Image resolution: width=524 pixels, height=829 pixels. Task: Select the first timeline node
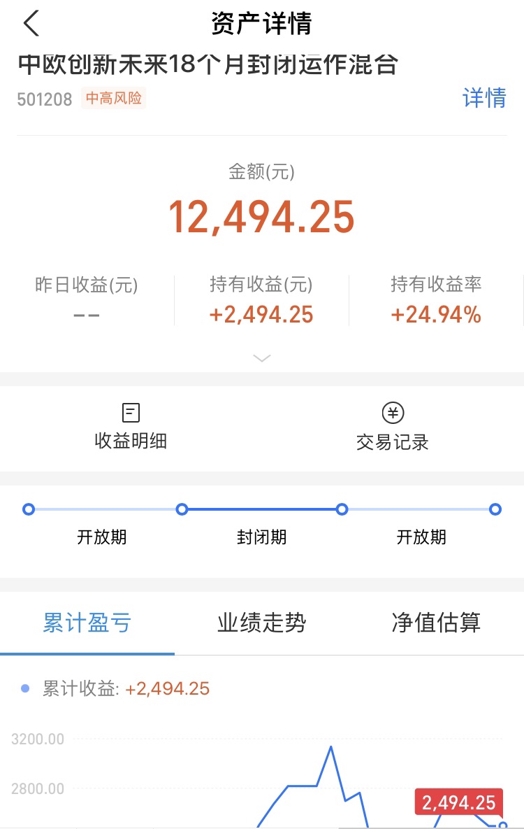click(x=29, y=509)
